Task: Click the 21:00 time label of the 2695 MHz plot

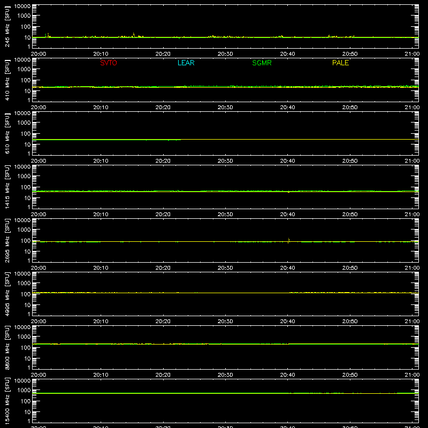Action: click(412, 268)
